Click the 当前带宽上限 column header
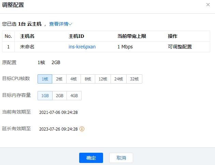 tap(132, 36)
